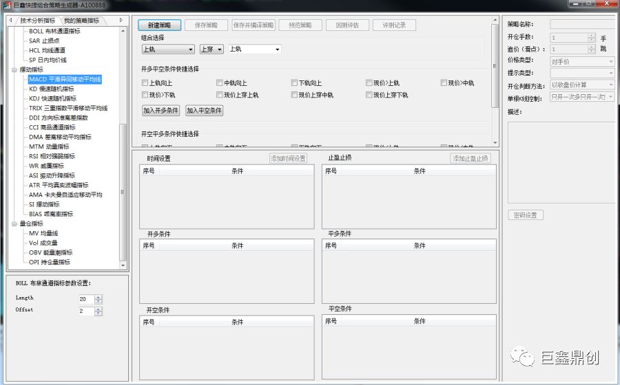Click the 条件 header in 平多条件 table

coord(420,245)
